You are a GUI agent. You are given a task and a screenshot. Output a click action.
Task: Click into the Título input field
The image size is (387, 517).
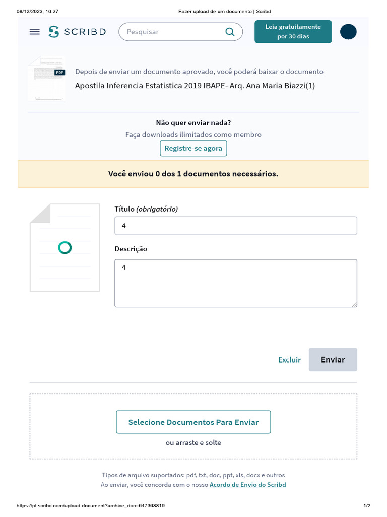[x=236, y=226]
